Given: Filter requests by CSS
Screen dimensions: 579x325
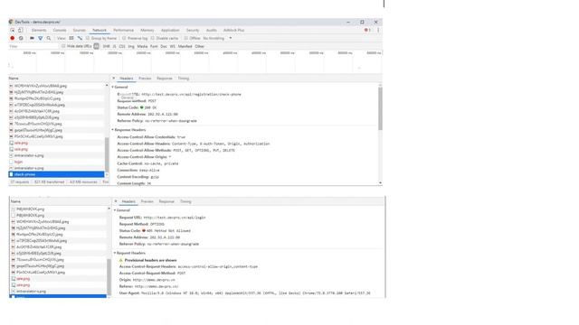Looking at the screenshot, I should (x=122, y=46).
